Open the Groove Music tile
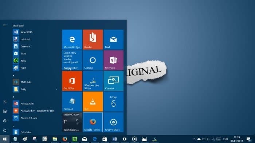 (113, 122)
